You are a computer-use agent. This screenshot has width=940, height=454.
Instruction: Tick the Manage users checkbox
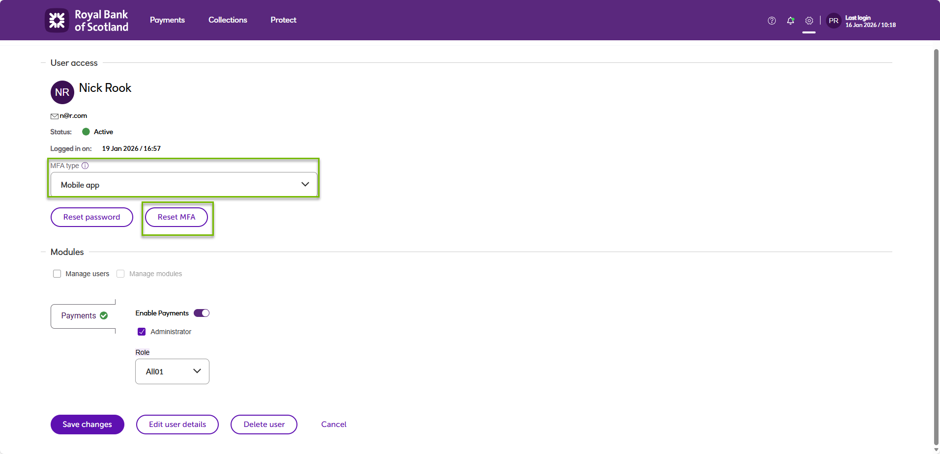[57, 274]
